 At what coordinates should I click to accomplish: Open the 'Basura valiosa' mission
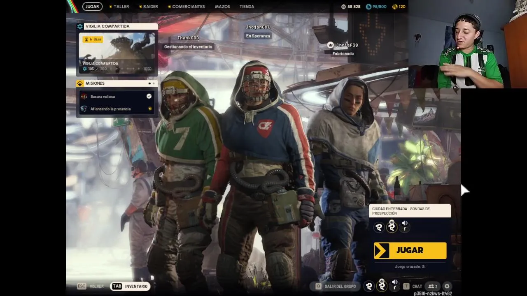tap(117, 96)
